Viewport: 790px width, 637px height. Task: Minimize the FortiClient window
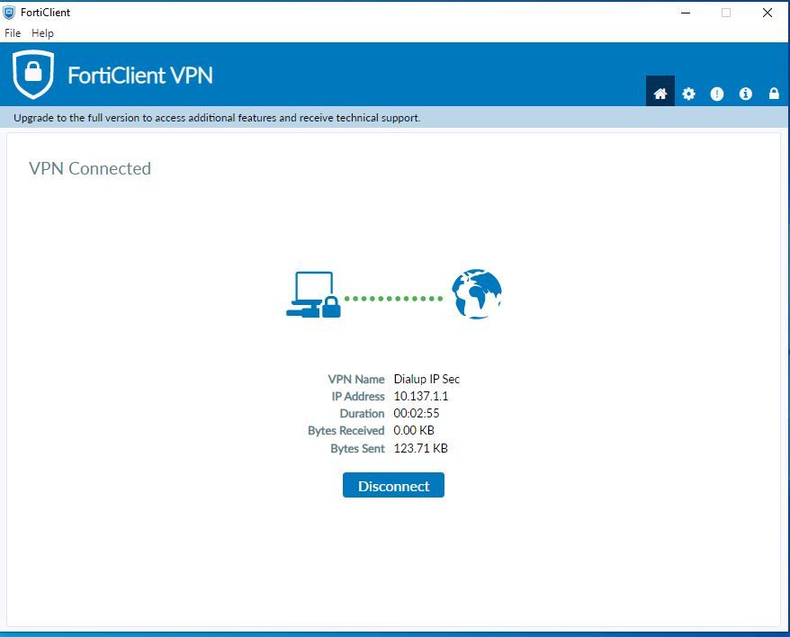(x=686, y=13)
